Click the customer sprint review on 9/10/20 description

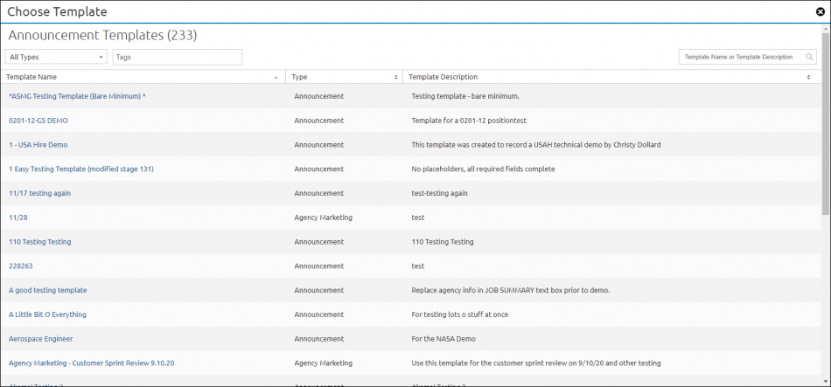click(536, 363)
